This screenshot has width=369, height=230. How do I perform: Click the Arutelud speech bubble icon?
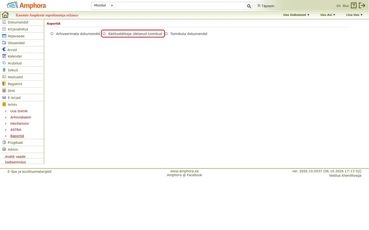[x=4, y=63]
